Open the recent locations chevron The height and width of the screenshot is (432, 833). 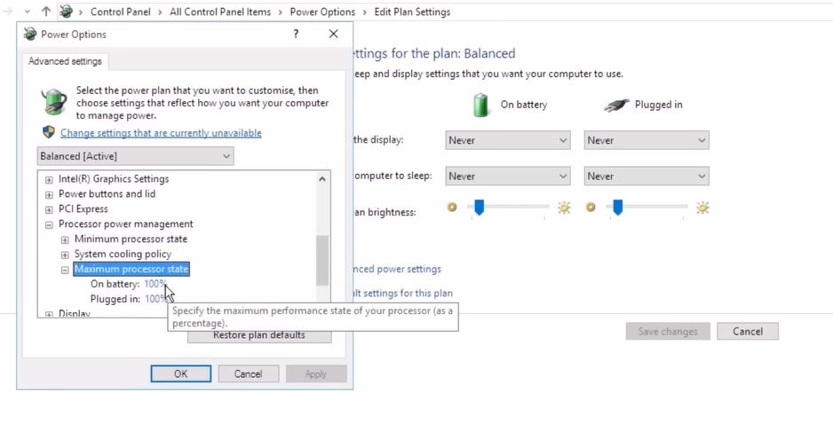click(x=28, y=12)
